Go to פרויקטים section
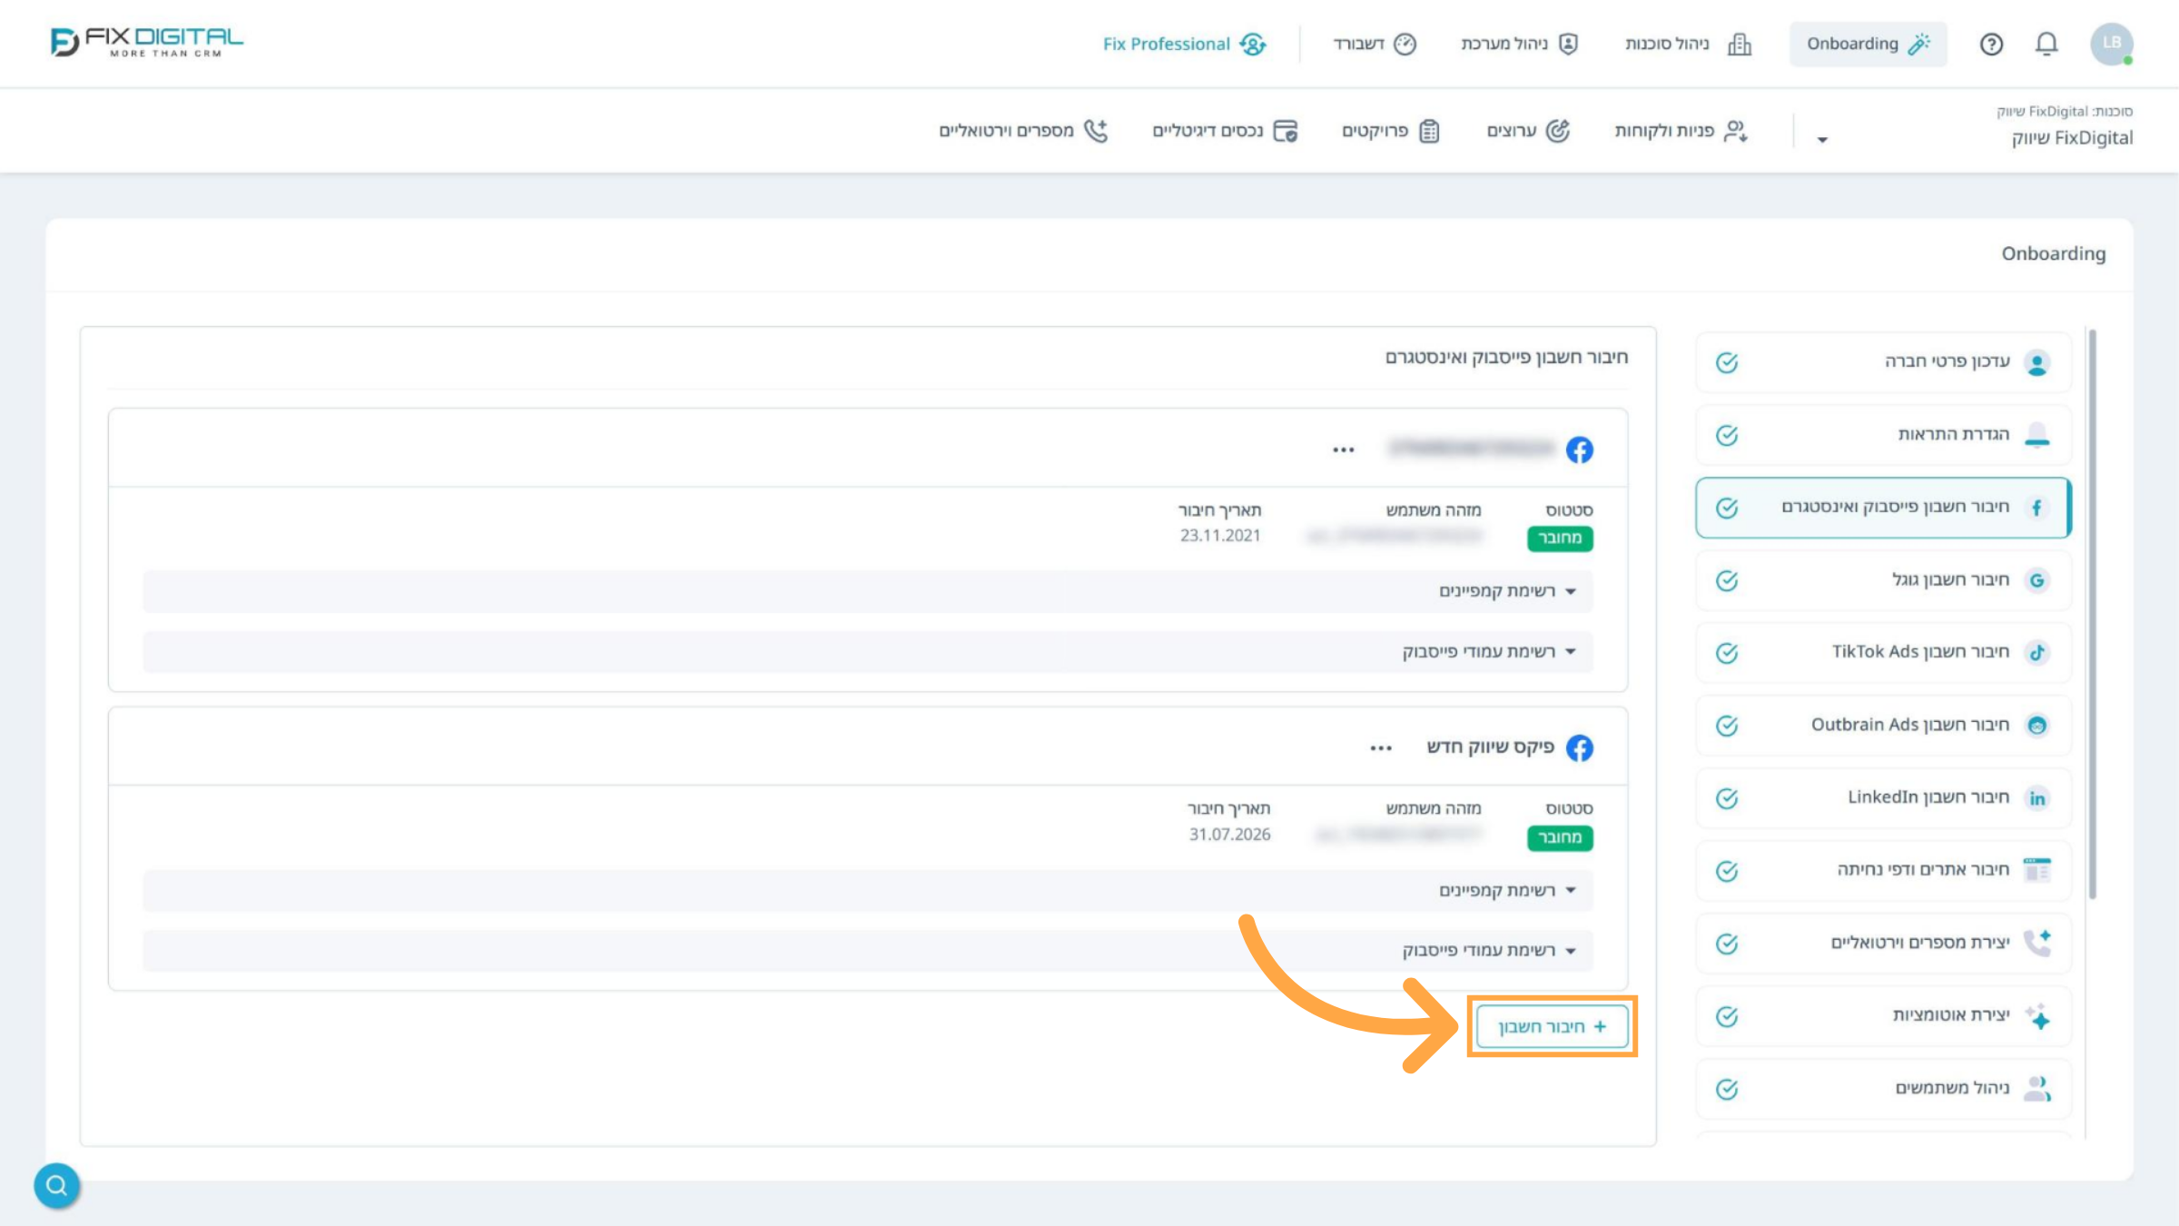 [x=1391, y=131]
